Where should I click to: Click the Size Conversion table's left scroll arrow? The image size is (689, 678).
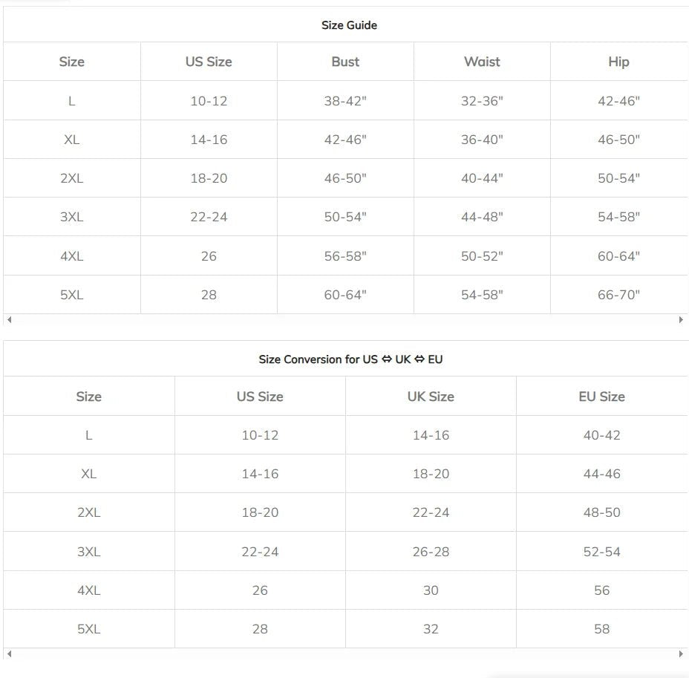[9, 653]
